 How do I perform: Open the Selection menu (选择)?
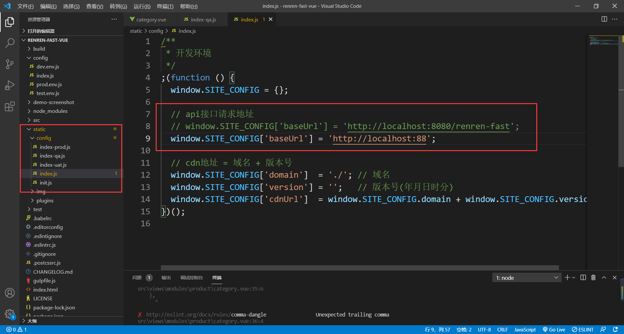click(71, 6)
